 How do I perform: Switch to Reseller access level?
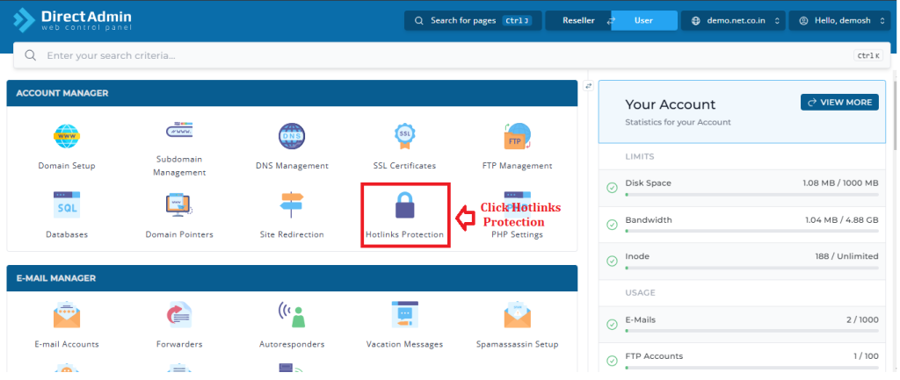pos(578,21)
